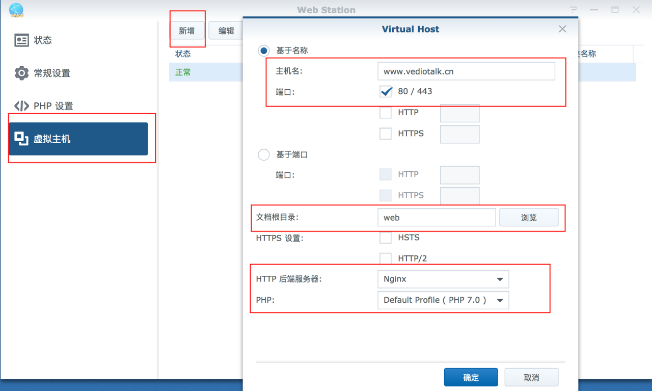Screen dimensions: 652x391
Task: Enable the HTTP port checkbox
Action: (385, 112)
